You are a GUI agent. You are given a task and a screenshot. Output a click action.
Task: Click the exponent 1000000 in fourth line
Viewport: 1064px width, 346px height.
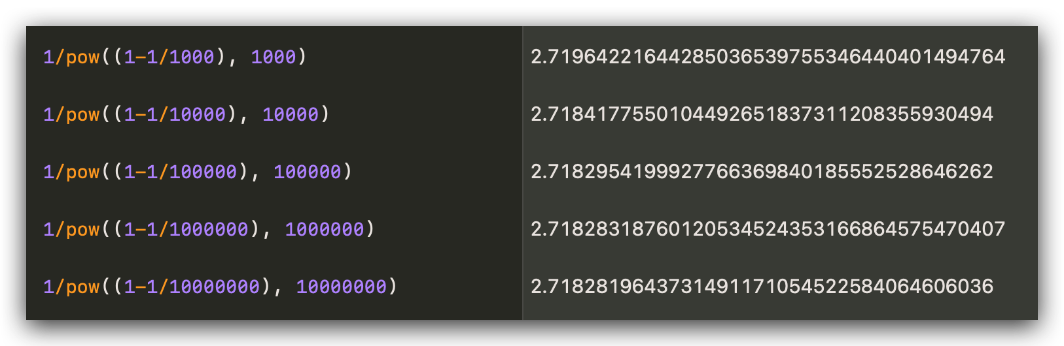[x=325, y=230]
